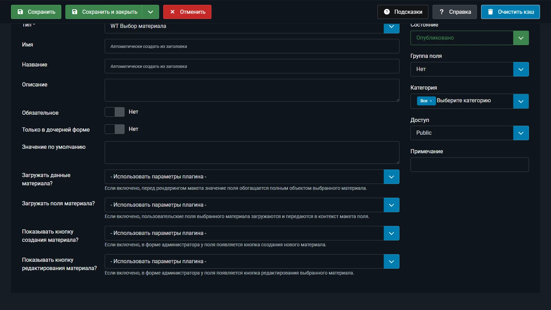
Task: Click the Примечание note field
Action: point(469,165)
